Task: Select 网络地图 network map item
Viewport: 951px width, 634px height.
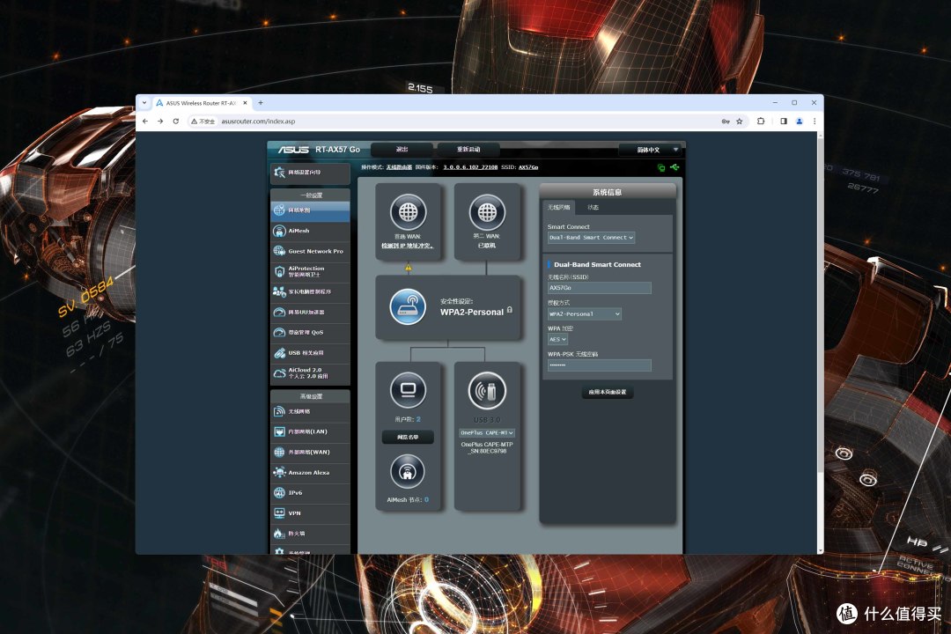Action: (x=310, y=210)
